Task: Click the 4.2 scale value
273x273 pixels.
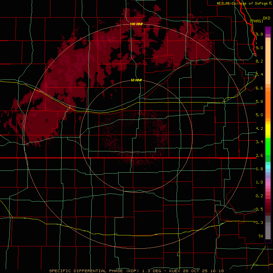Action: pos(259,129)
